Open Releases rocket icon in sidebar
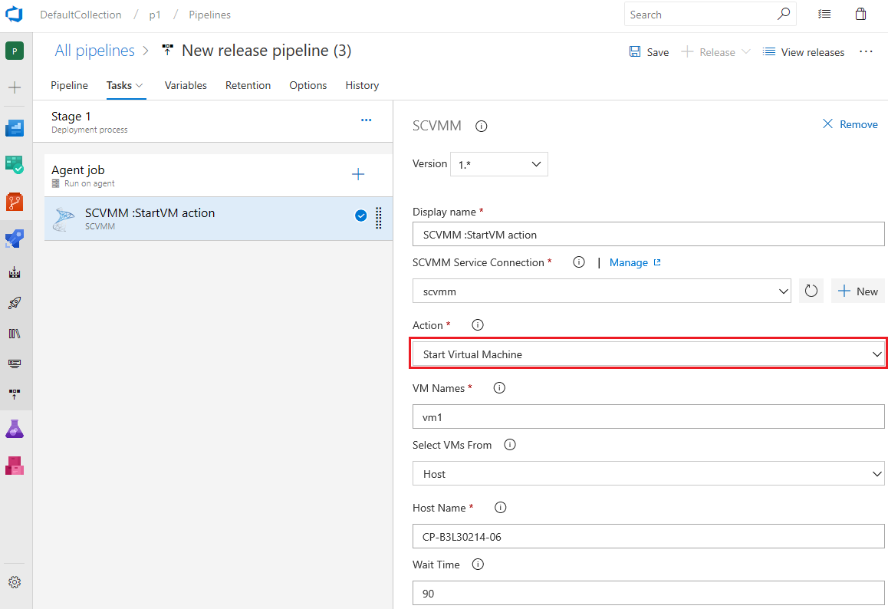The image size is (888, 609). [x=15, y=303]
